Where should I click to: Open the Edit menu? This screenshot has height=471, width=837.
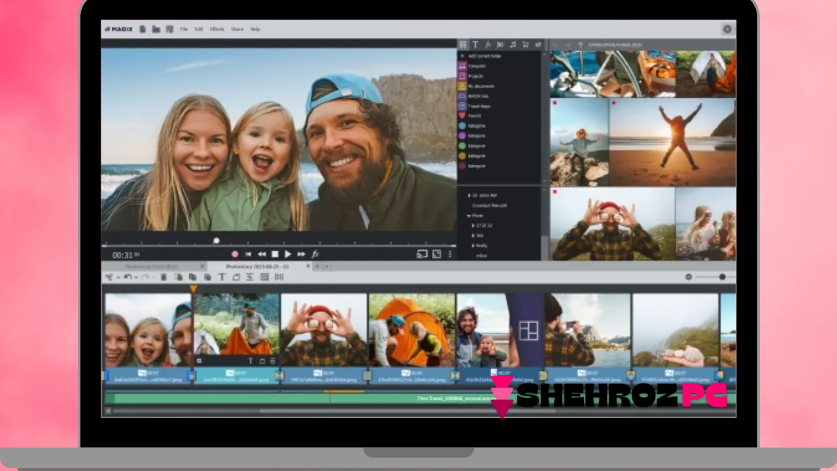(199, 29)
